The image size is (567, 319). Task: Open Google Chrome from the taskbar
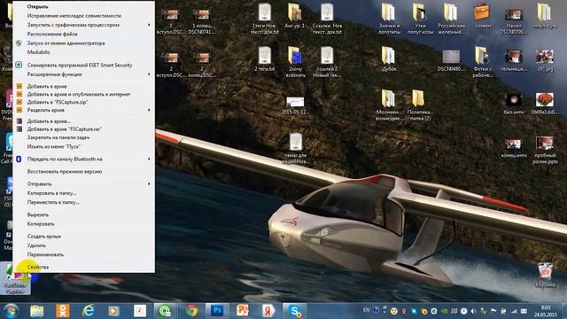(x=191, y=310)
